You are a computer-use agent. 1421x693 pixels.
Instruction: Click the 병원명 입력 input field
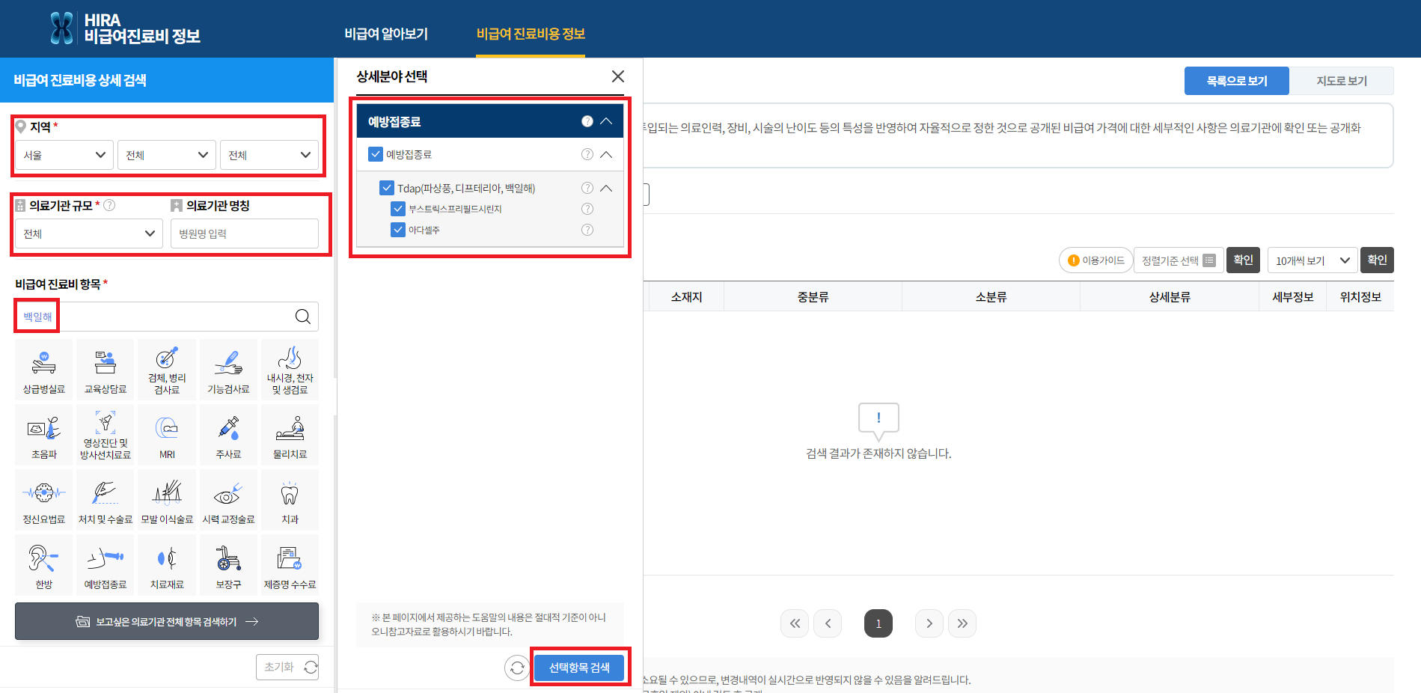[x=245, y=233]
